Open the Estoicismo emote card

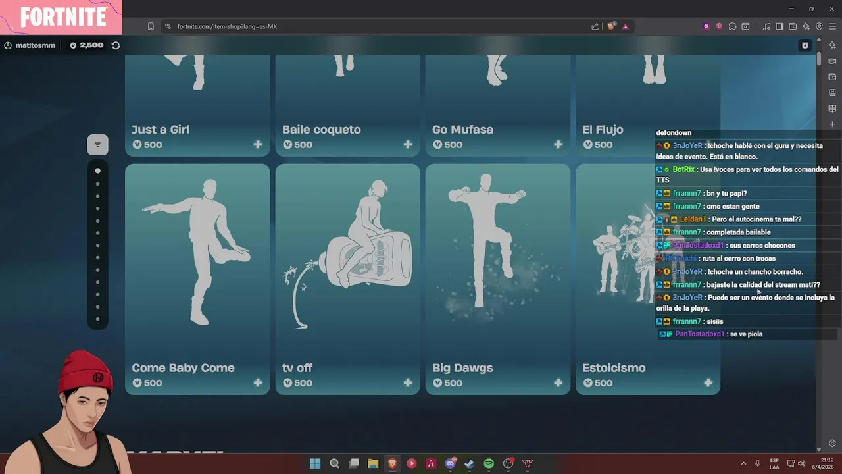point(648,279)
